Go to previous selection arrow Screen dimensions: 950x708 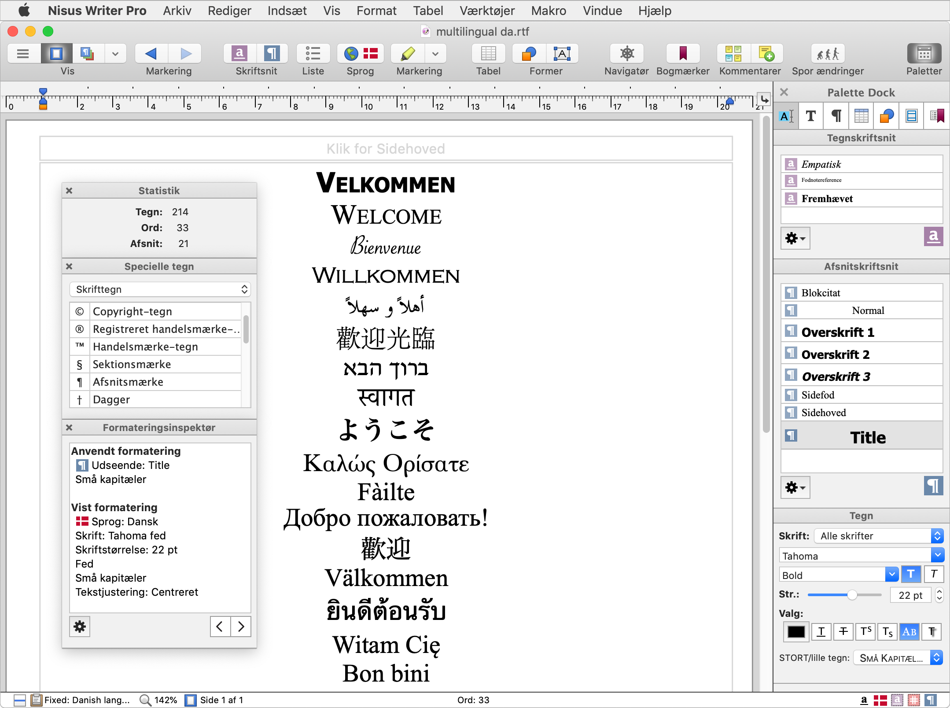pos(151,54)
